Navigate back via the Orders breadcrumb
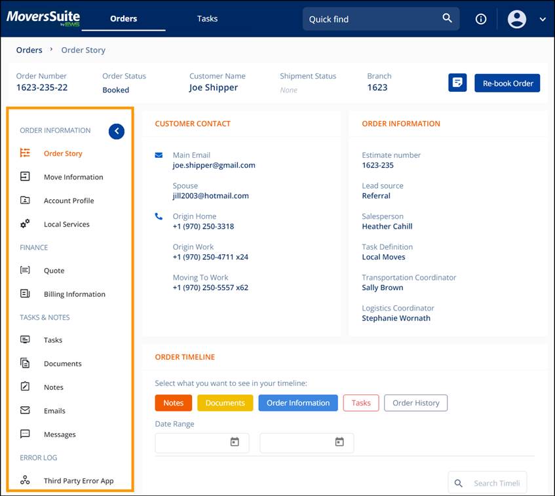The image size is (555, 496). (x=29, y=50)
